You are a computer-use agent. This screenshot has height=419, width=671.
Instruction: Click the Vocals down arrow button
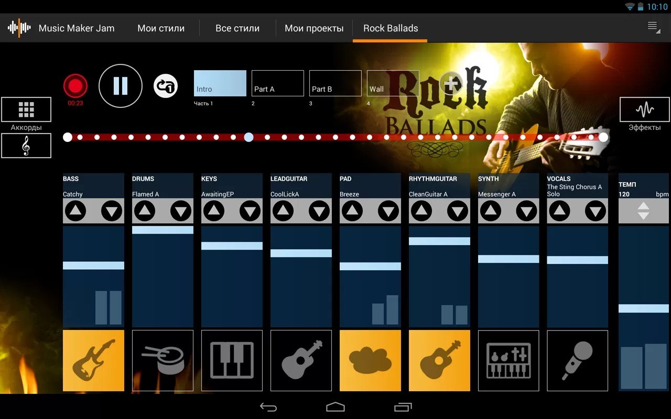pyautogui.click(x=596, y=211)
